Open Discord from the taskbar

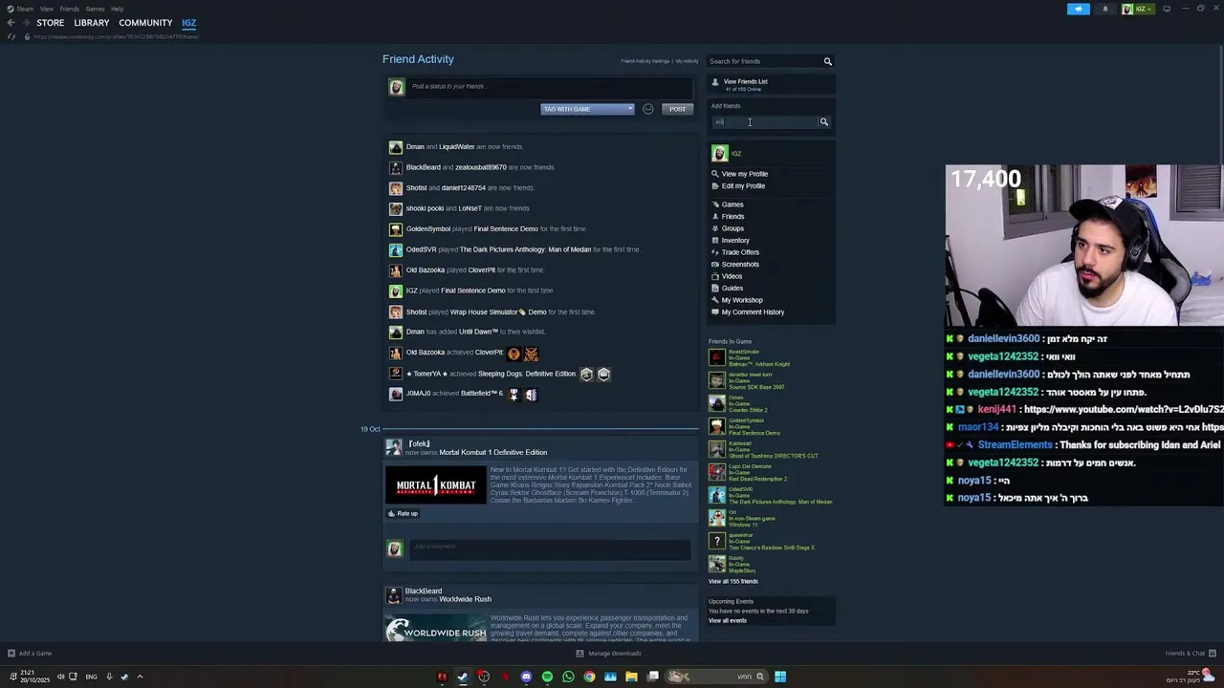526,677
